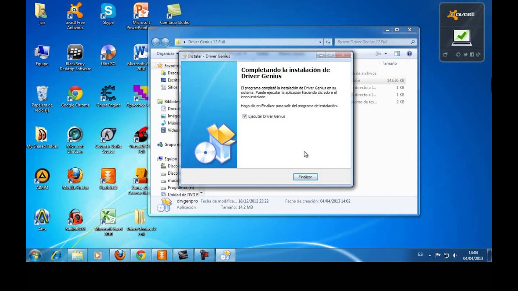The width and height of the screenshot is (518, 291).
Task: Launch avast! Free Antivirus desktop shortcut
Action: click(x=75, y=17)
